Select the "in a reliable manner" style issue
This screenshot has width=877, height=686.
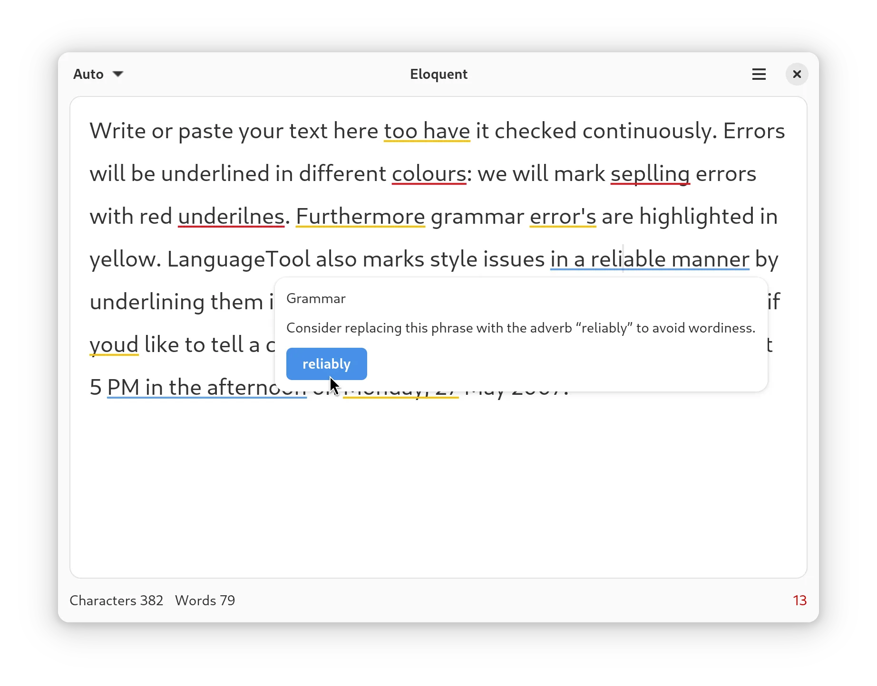[x=650, y=259]
